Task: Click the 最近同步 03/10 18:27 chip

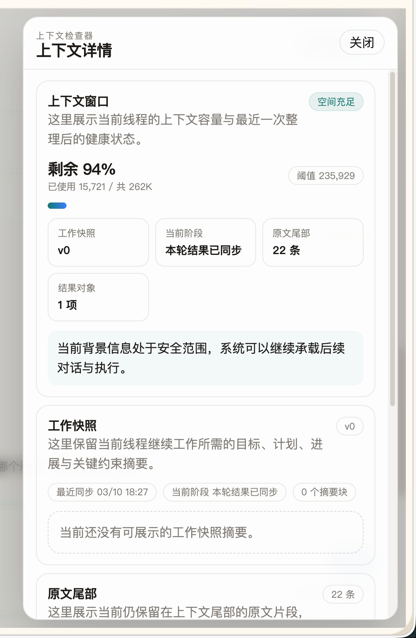Action: pos(102,492)
